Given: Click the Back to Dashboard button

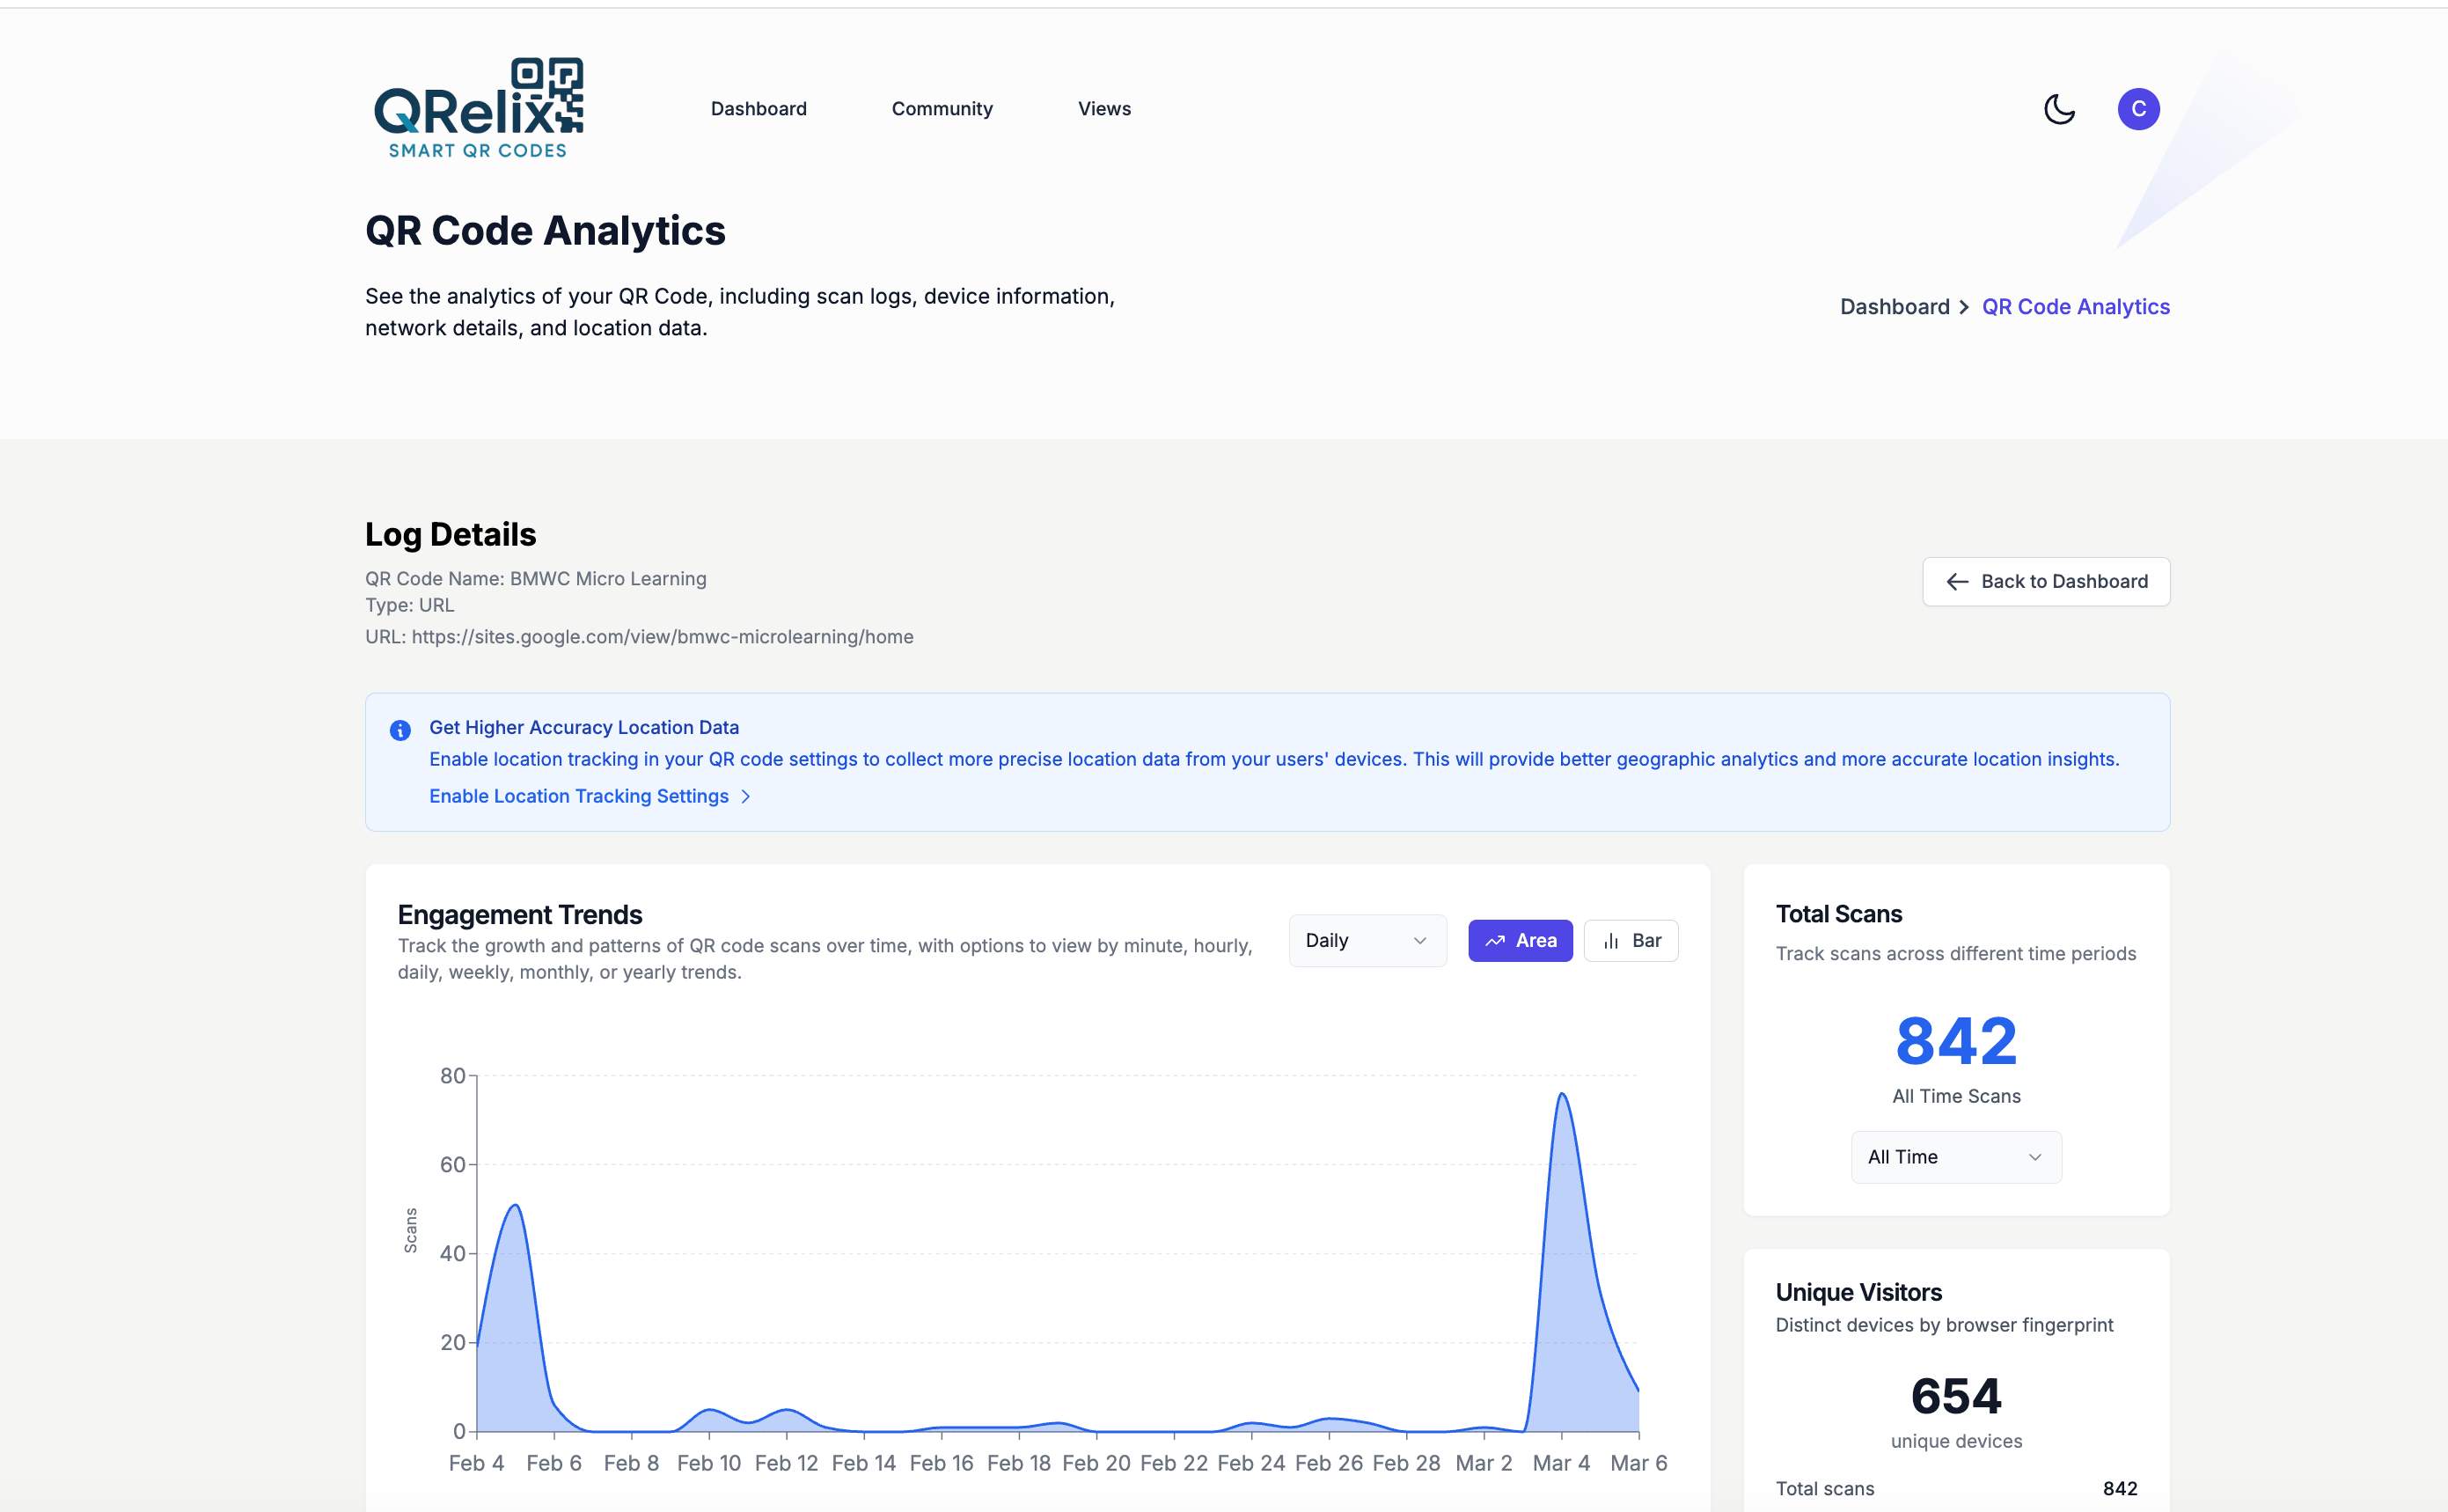Looking at the screenshot, I should pos(2045,582).
